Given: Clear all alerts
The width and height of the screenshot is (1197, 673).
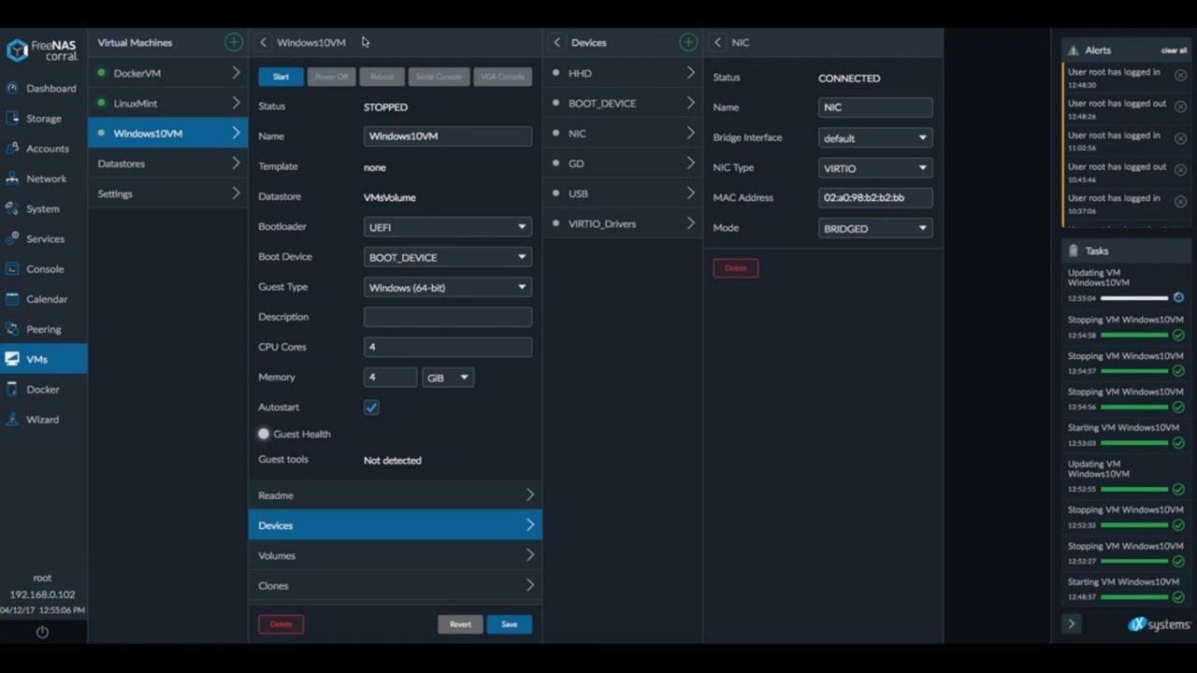Looking at the screenshot, I should click(1174, 50).
